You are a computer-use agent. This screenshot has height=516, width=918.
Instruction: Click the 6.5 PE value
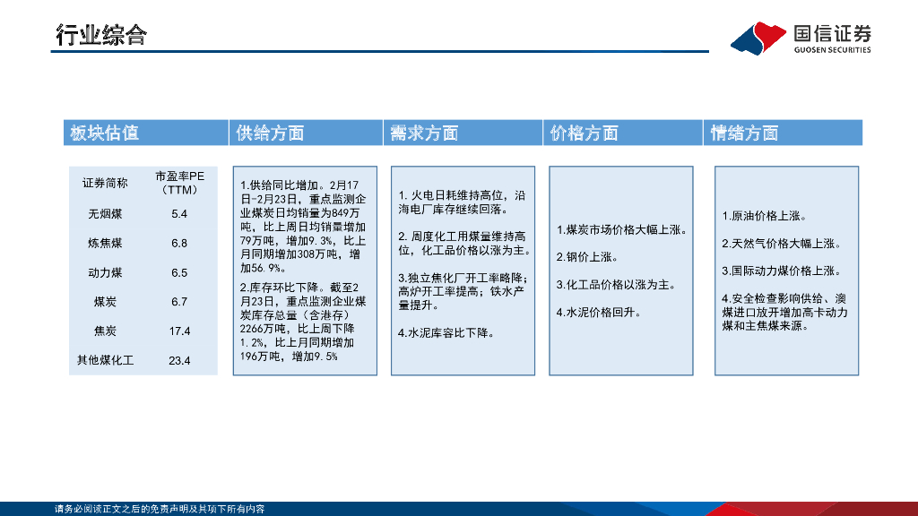click(x=179, y=272)
